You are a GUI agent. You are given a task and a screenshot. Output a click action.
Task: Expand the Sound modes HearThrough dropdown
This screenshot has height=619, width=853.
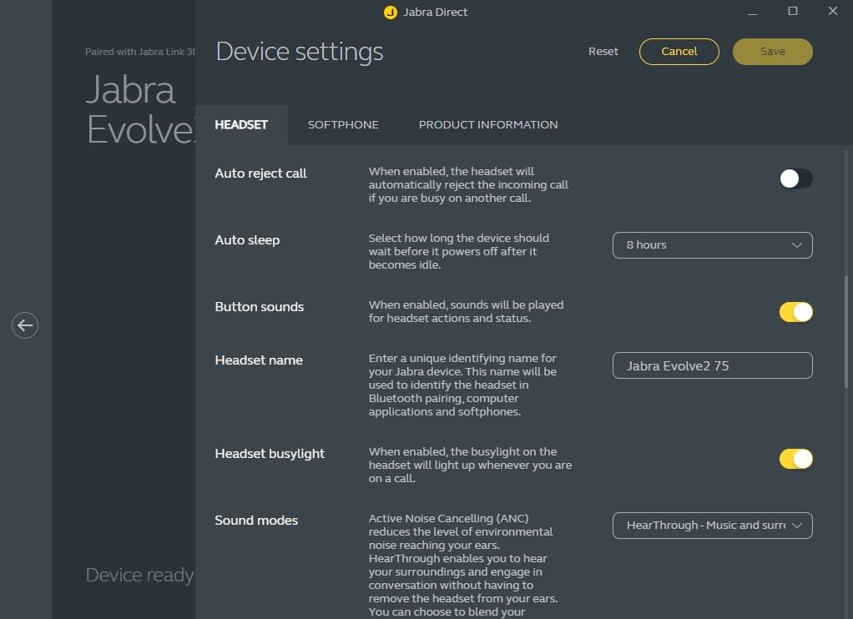(x=712, y=526)
